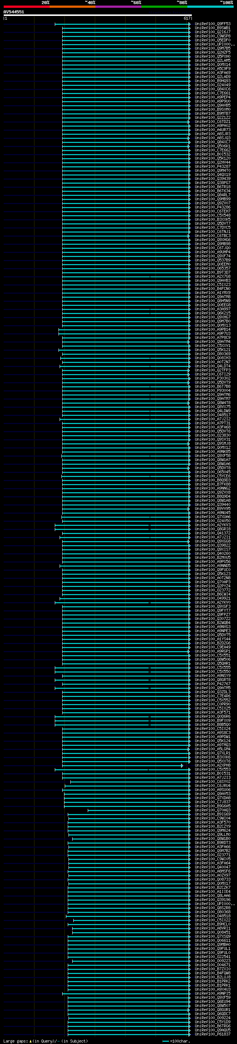Select the UniRef100_A9NPI5 label
Image resolution: width=237 pixels, height=1044 pixels.
point(213,993)
